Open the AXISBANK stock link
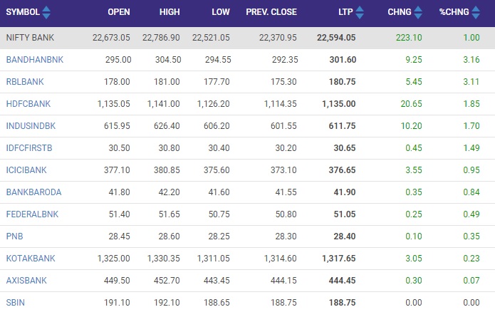 (x=26, y=281)
